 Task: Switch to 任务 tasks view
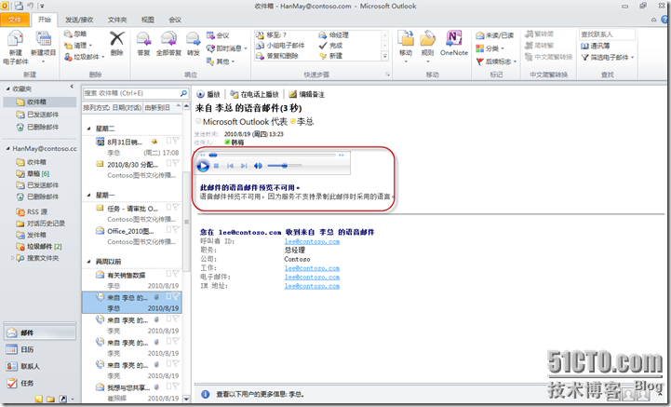[x=40, y=383]
